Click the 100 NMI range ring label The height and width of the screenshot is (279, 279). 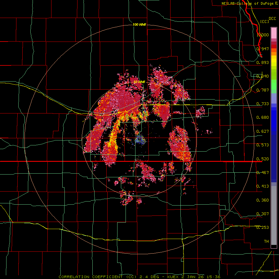point(139,24)
